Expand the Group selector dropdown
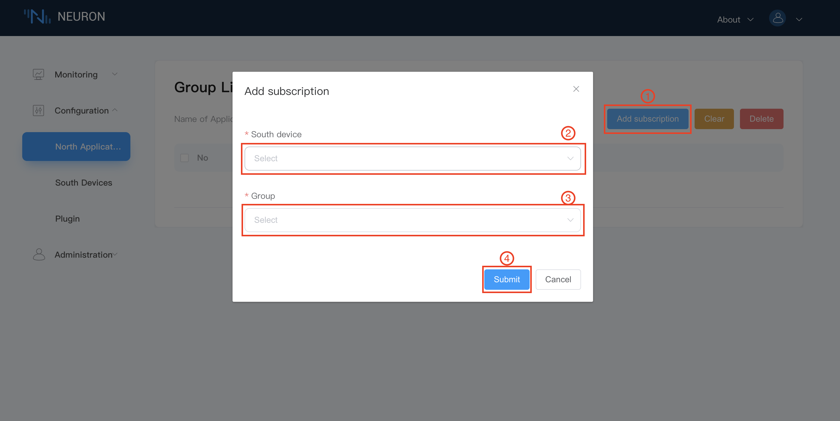Screen dimensions: 840x421 tap(412, 220)
